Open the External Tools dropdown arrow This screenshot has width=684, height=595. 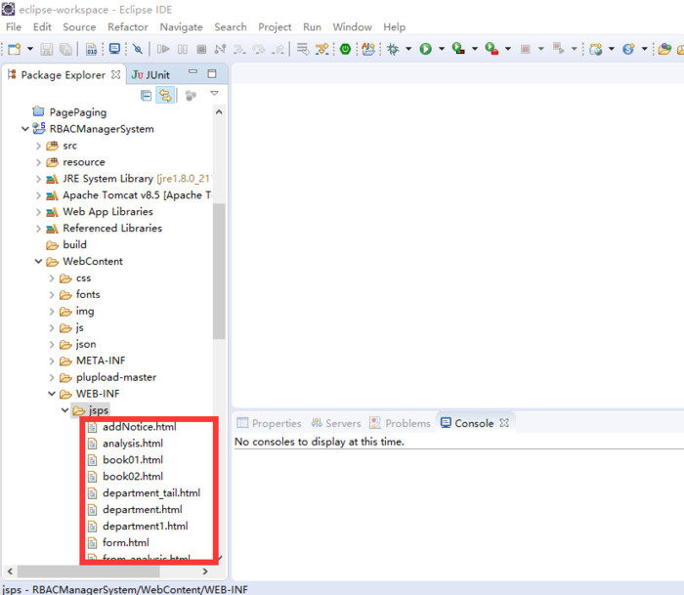pyautogui.click(x=508, y=49)
